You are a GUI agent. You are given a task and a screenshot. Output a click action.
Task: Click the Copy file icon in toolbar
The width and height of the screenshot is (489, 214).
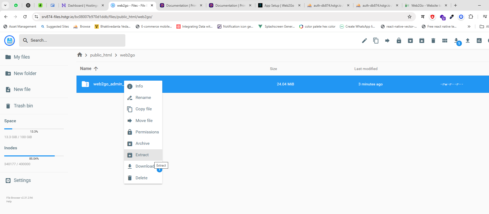pyautogui.click(x=376, y=41)
